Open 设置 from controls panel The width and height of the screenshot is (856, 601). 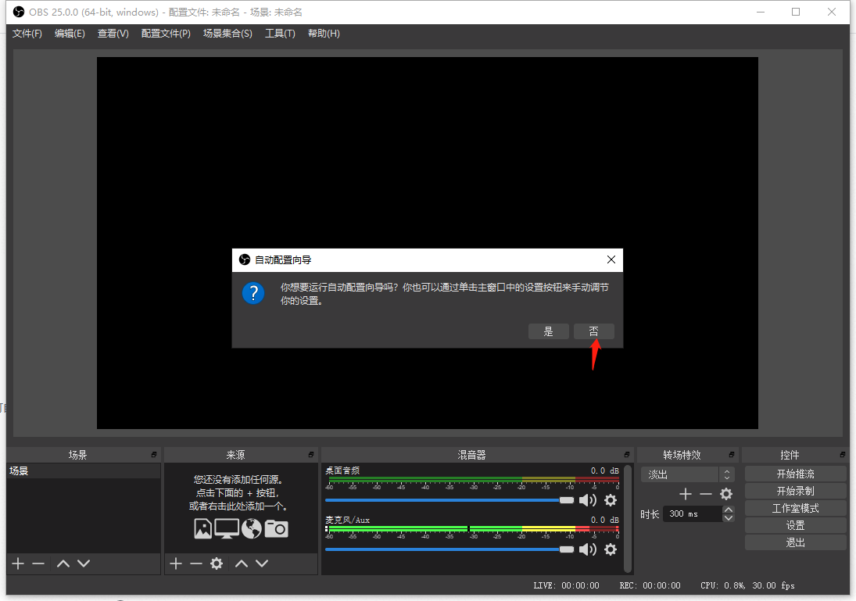[x=795, y=525]
